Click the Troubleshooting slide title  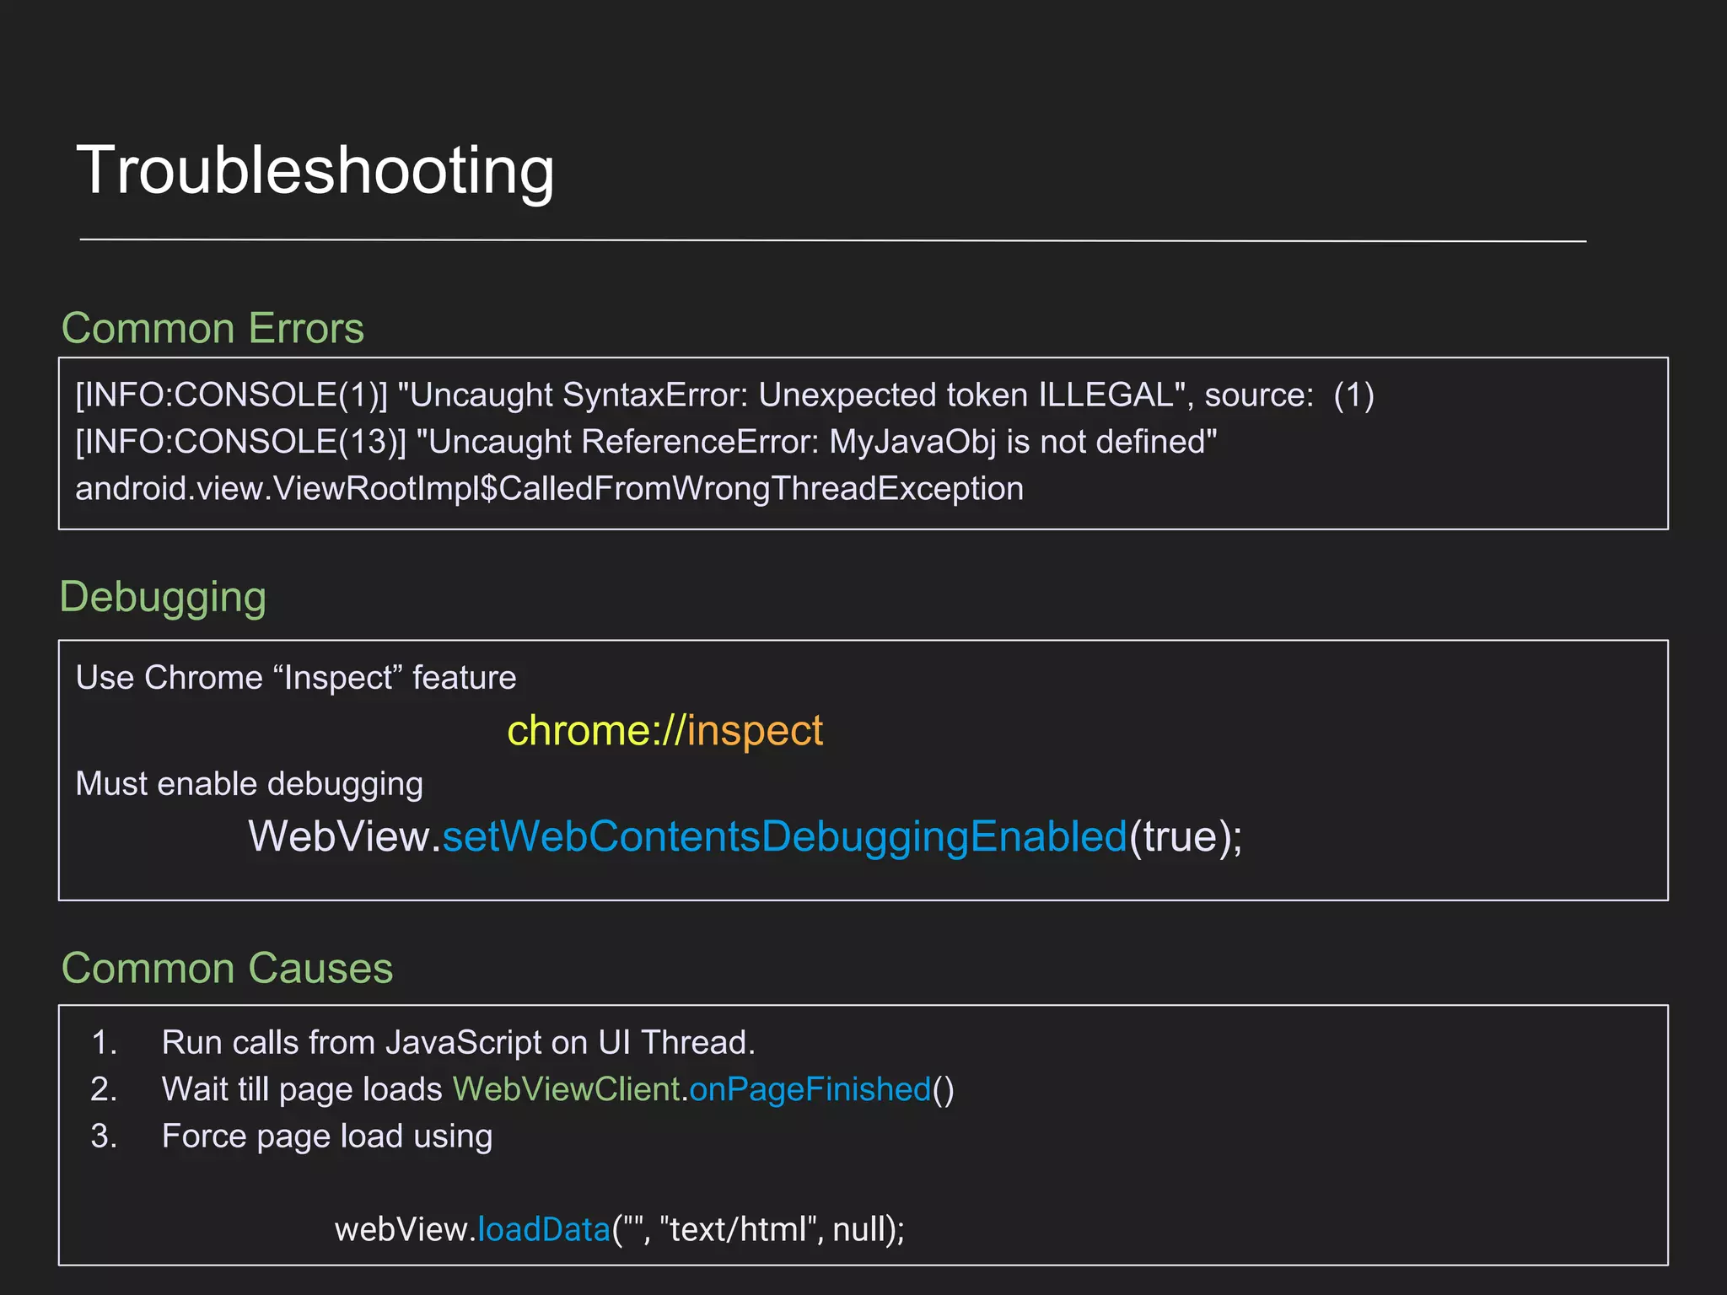coord(315,171)
